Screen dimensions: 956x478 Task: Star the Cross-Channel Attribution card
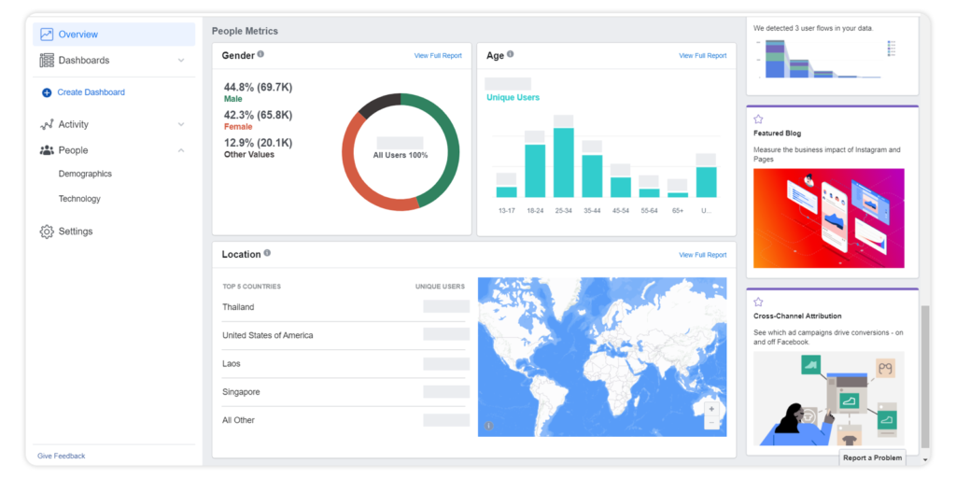pyautogui.click(x=759, y=302)
